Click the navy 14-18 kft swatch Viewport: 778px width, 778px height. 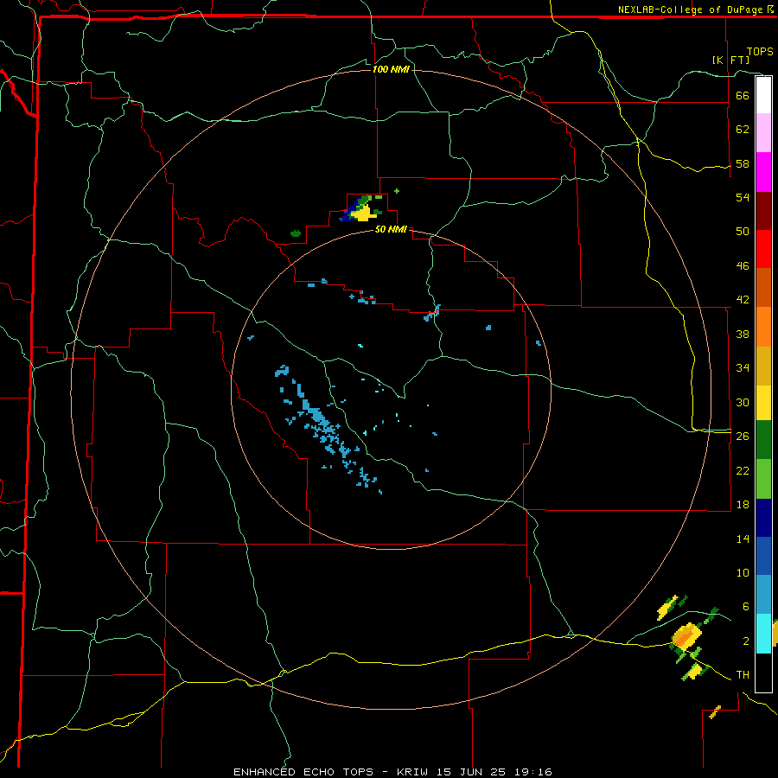pyautogui.click(x=763, y=518)
